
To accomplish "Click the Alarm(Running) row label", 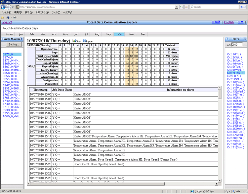I will click(x=47, y=73).
